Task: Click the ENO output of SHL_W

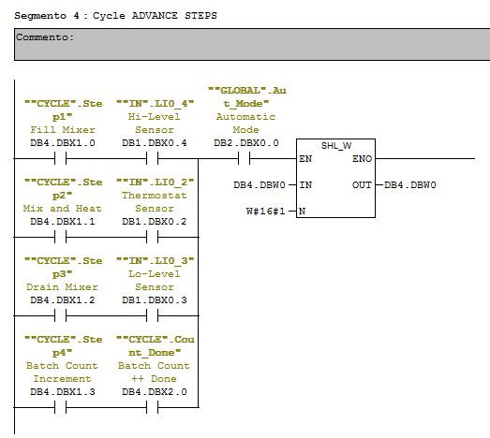Action: 362,158
